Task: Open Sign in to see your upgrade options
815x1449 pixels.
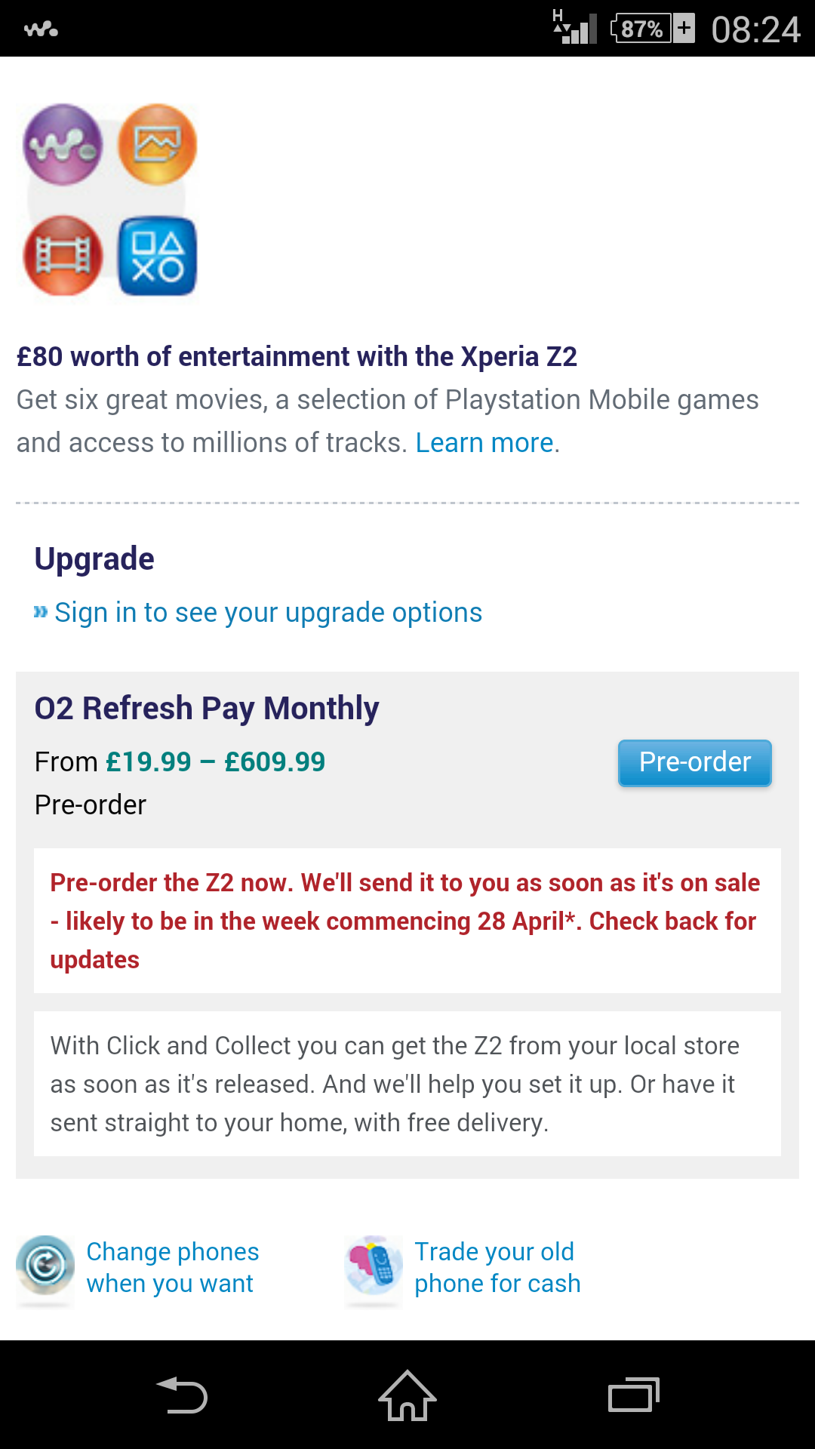Action: tap(268, 613)
